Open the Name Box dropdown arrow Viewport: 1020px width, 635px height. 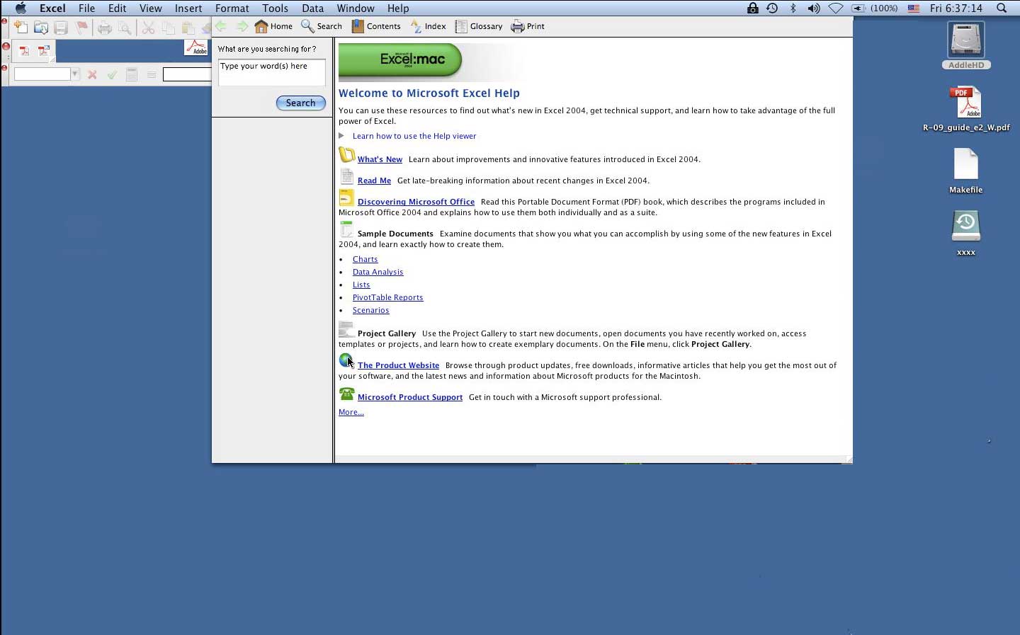75,74
